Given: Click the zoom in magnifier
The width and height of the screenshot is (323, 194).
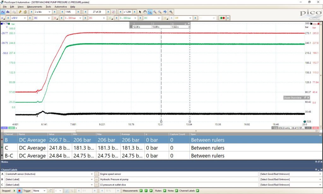Looking at the screenshot, I should (155, 12).
